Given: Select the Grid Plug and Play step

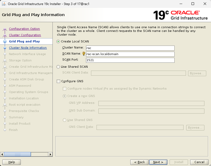Looking at the screenshot, I should (24, 41).
